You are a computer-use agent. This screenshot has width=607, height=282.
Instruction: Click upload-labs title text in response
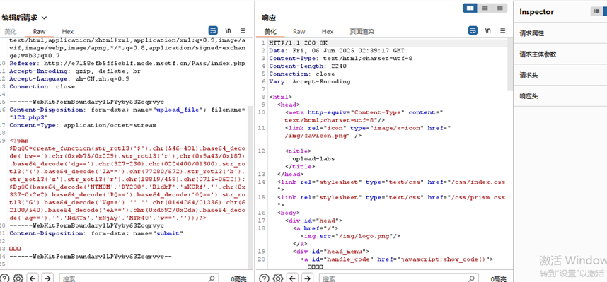point(313,158)
